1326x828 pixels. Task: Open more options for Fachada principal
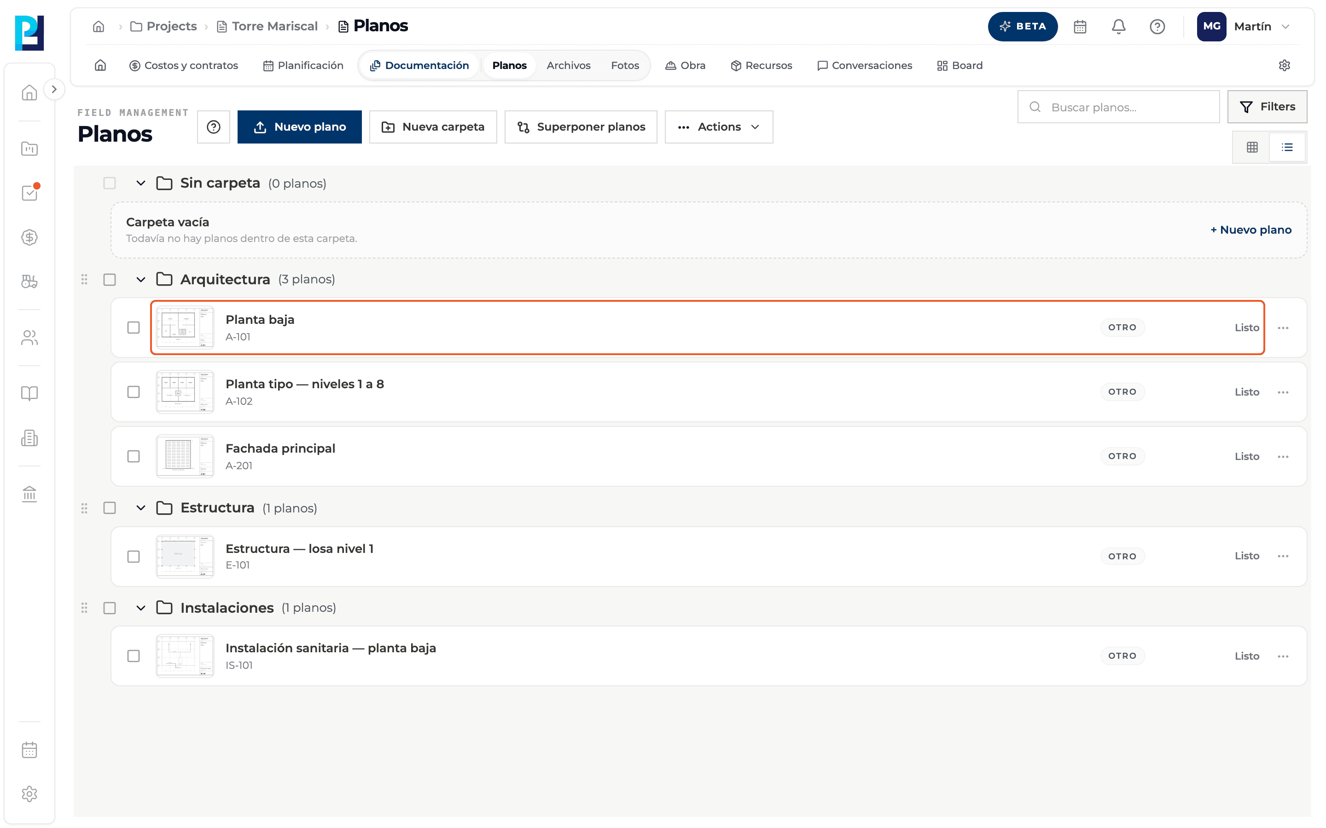click(1283, 456)
